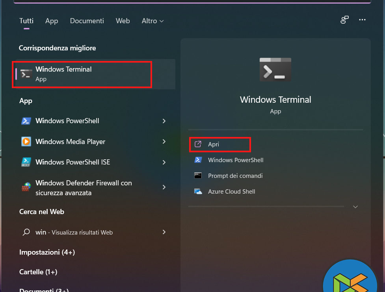This screenshot has width=385, height=292.
Task: Click the Apri open-arrow icon
Action: click(x=198, y=144)
